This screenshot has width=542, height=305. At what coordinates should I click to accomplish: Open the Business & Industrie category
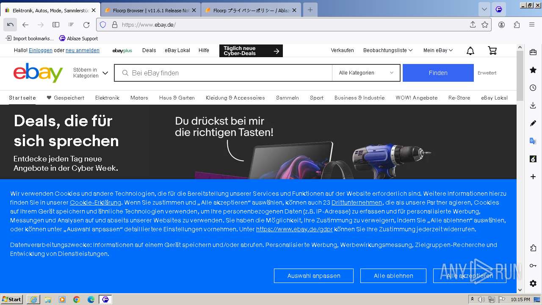[359, 97]
